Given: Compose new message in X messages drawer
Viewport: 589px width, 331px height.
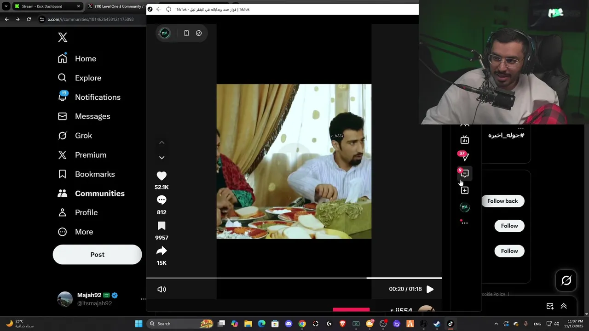Looking at the screenshot, I should click(x=550, y=306).
